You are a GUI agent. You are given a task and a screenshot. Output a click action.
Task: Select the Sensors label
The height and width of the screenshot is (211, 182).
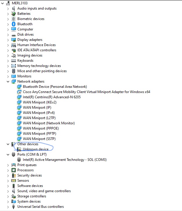(23, 181)
